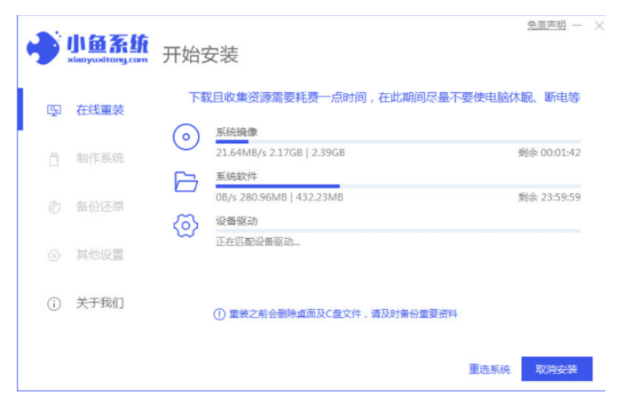Click the remaining time 00:01:42 text
Image resolution: width=623 pixels, height=403 pixels.
point(548,153)
